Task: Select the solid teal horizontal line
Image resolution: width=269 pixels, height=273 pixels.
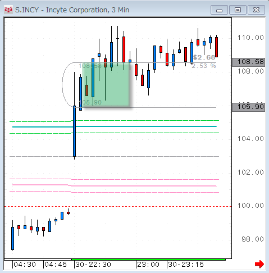Action: (114, 127)
